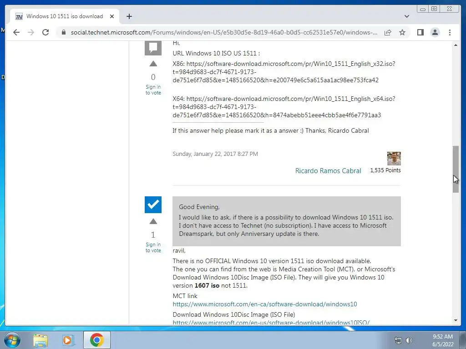Bookmark this page with the star icon

tap(402, 32)
